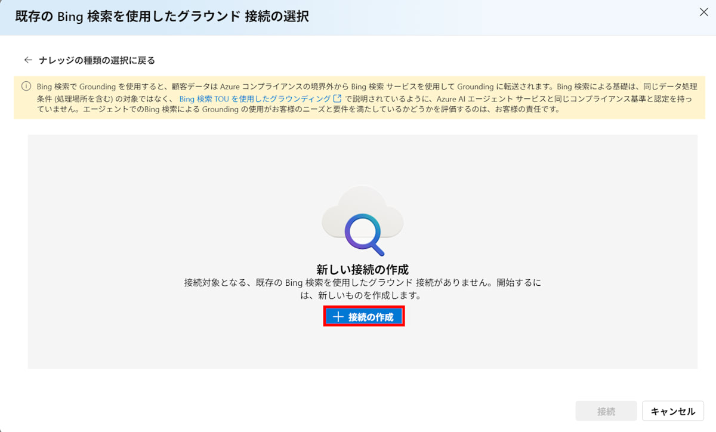Viewport: 716px width, 432px height.
Task: Click the 新しい接続の作成 heading
Action: (x=363, y=269)
